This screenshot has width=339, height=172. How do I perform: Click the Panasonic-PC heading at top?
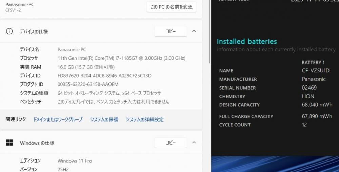coord(20,4)
